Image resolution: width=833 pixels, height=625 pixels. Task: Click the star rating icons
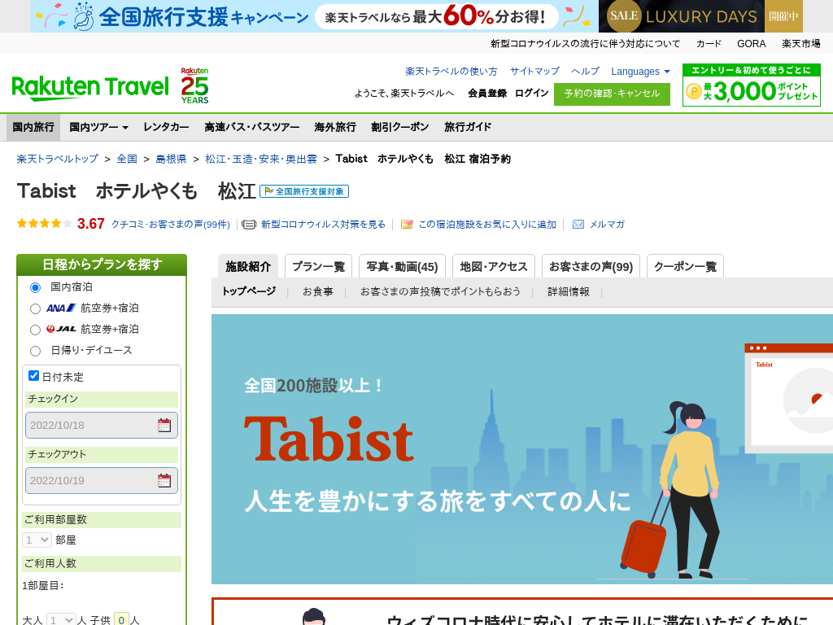pyautogui.click(x=44, y=224)
